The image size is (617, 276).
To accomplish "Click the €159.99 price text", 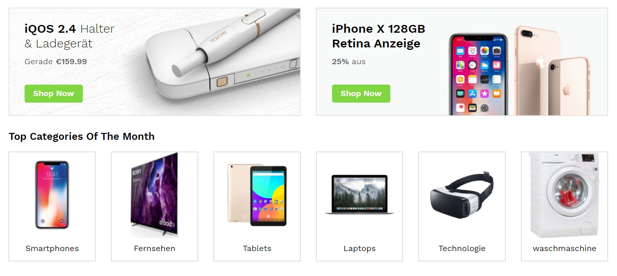I will [71, 62].
